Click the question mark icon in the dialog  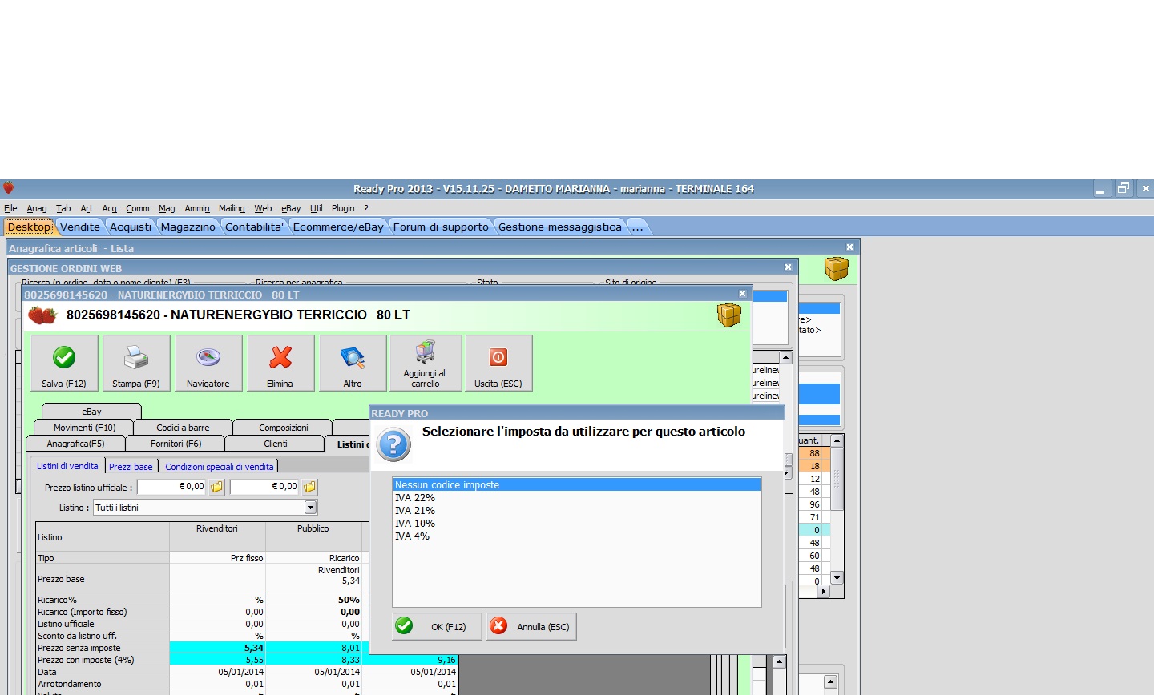(394, 445)
